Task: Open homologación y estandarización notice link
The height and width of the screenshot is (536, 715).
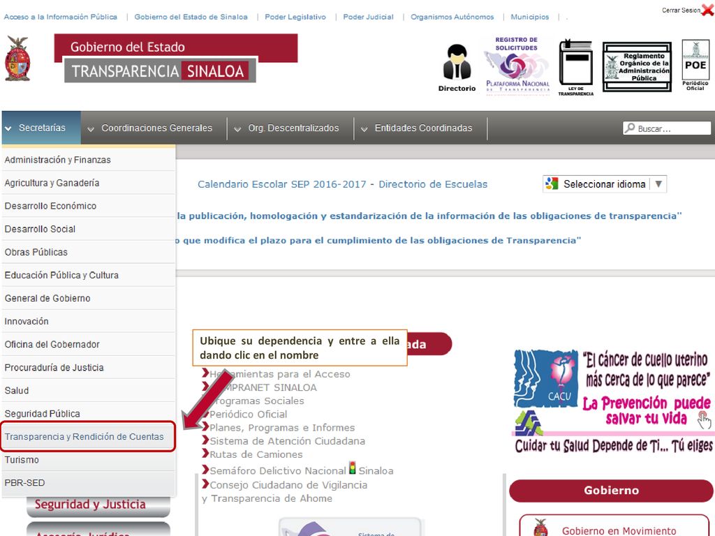Action: [x=429, y=216]
